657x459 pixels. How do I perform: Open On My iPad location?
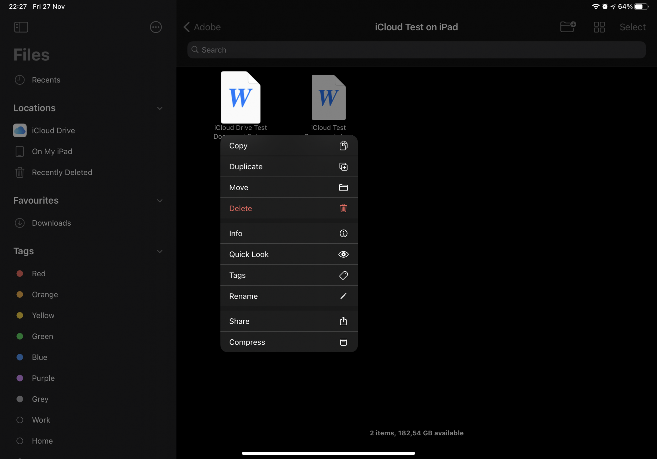pyautogui.click(x=52, y=151)
